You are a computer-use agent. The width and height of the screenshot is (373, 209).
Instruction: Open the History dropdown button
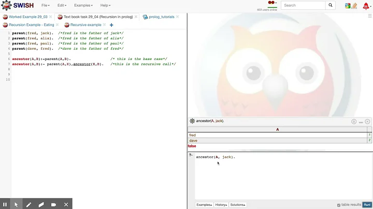tap(221, 205)
